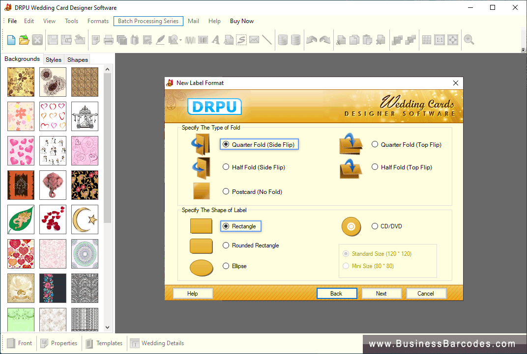Create a new card with the blank page icon

(x=11, y=40)
